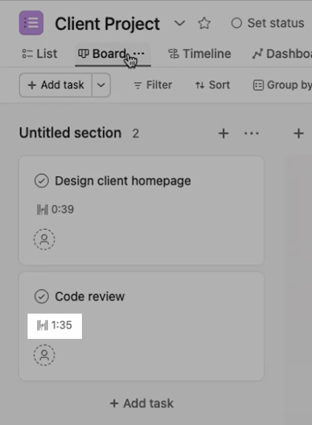
Task: Add a new section with far-right plus
Action: (x=299, y=134)
